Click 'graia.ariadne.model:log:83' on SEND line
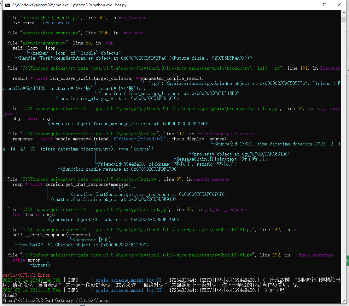This screenshot has width=349, height=306. click(x=128, y=280)
